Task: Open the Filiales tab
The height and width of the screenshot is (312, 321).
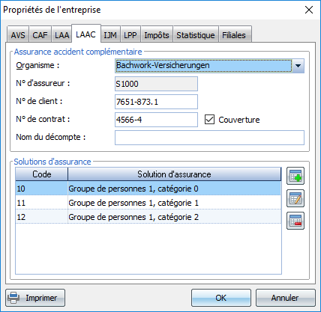Action: [234, 35]
